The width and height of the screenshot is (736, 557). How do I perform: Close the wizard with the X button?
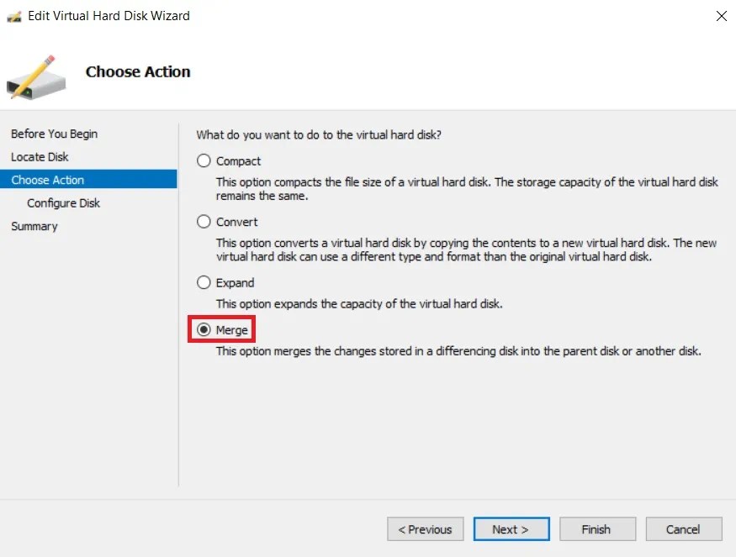pyautogui.click(x=721, y=16)
